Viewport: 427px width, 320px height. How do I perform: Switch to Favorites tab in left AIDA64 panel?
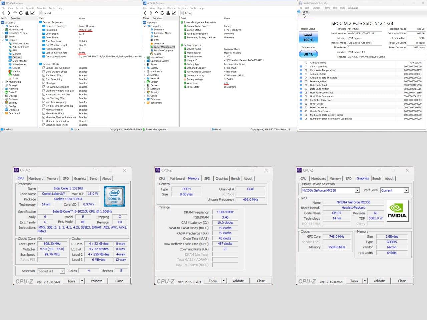tap(15, 18)
